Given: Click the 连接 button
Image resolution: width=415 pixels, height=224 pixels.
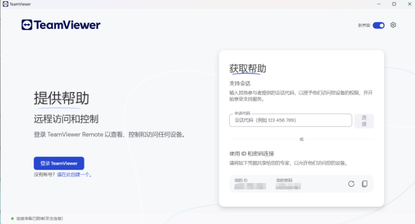Looking at the screenshot, I should click(x=364, y=121).
